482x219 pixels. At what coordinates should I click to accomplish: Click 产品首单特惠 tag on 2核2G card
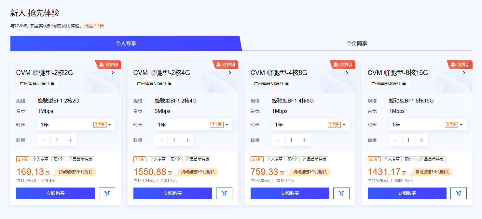(x=80, y=159)
